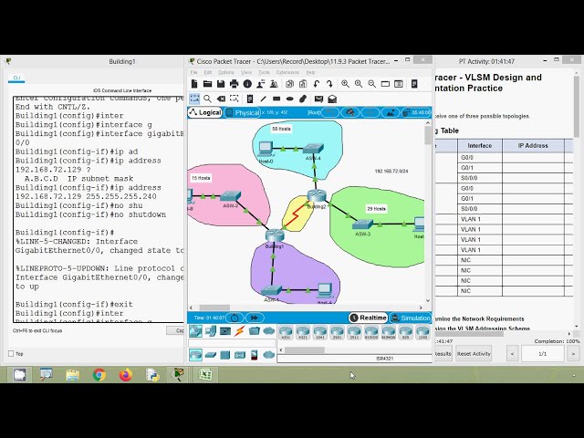Switch to Realtime mode
584x438 pixels.
coord(368,318)
